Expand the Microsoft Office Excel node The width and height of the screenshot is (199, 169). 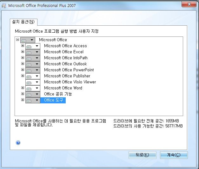click(x=23, y=51)
